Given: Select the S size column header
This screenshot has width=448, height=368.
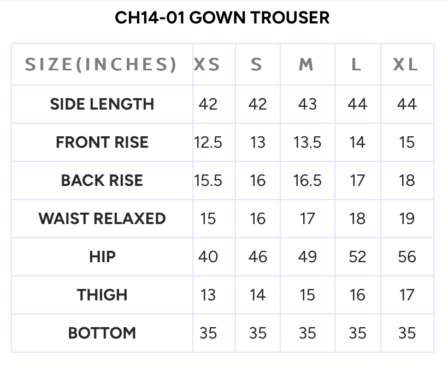Looking at the screenshot, I should point(257,65).
